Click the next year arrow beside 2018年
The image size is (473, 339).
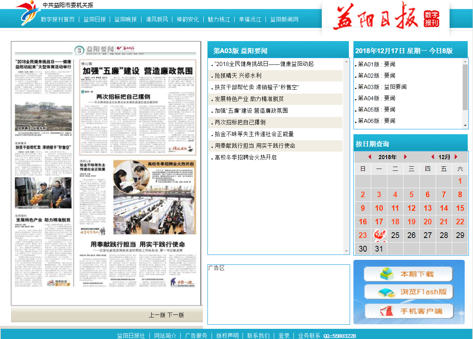coord(405,157)
